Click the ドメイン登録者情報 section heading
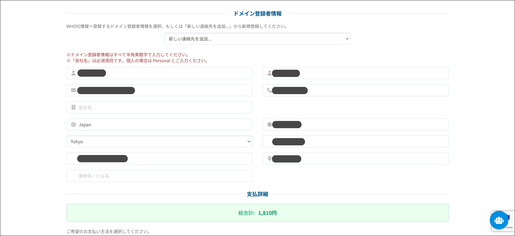Image resolution: width=515 pixels, height=236 pixels. pos(257,13)
